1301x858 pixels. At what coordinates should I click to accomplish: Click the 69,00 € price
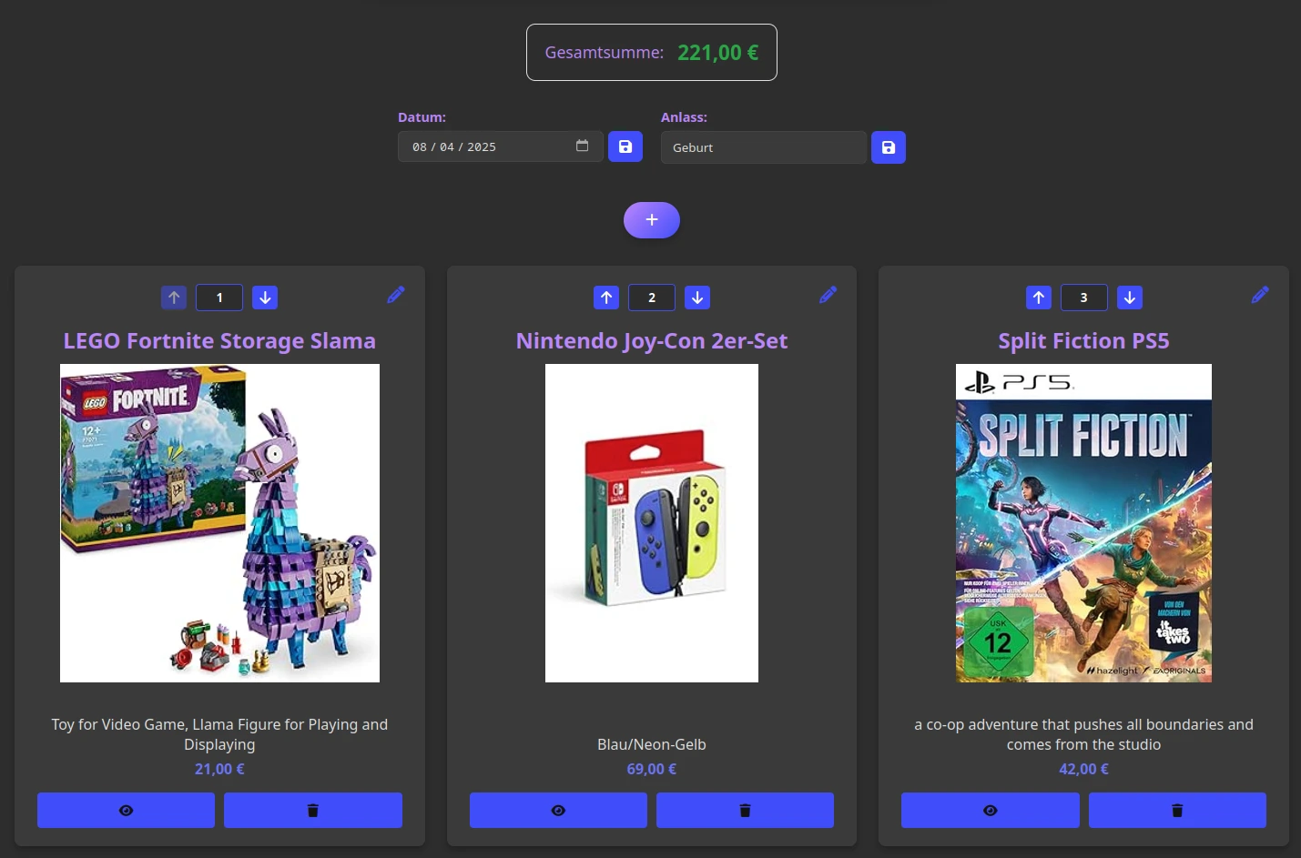pos(652,769)
